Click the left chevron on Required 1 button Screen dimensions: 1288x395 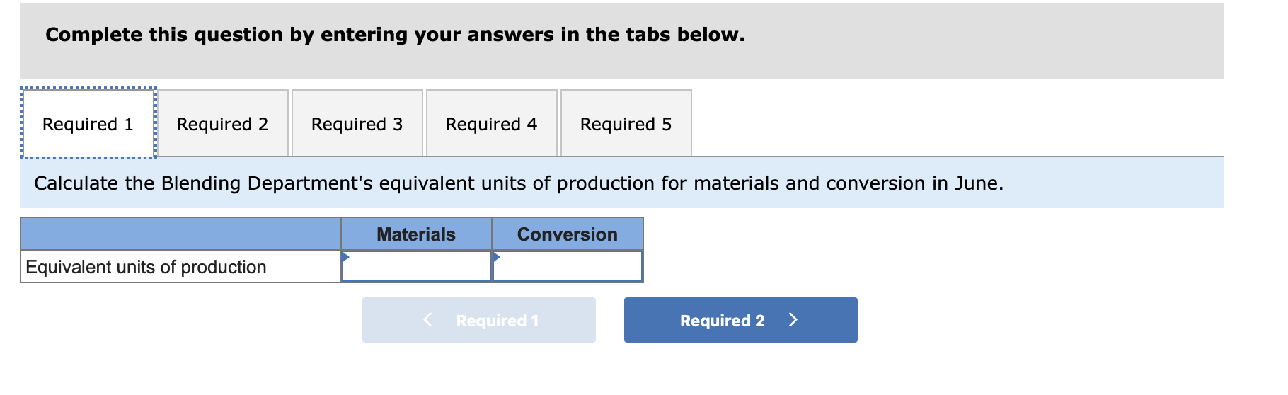[x=427, y=320]
